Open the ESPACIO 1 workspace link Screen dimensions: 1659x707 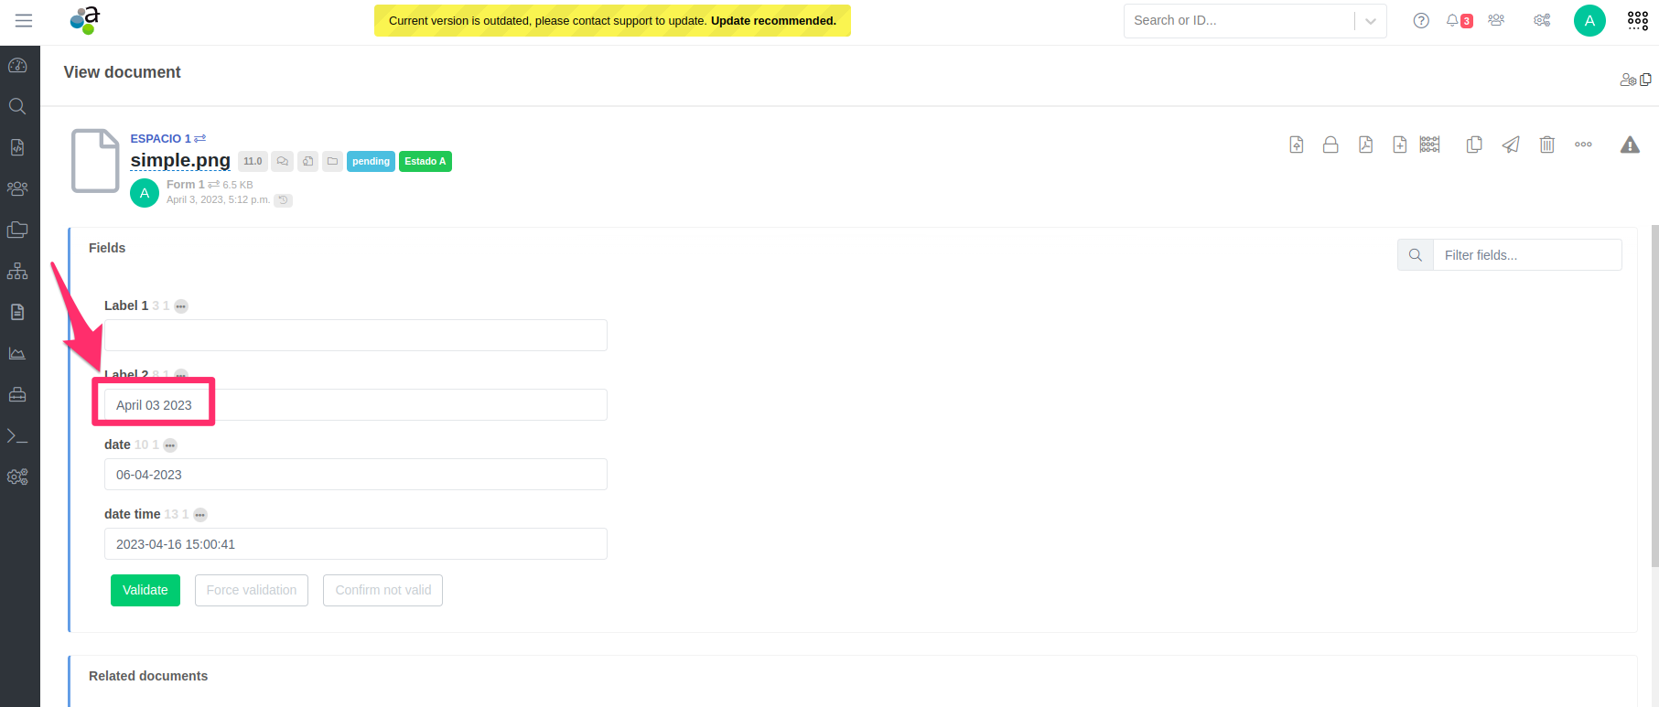pos(160,138)
